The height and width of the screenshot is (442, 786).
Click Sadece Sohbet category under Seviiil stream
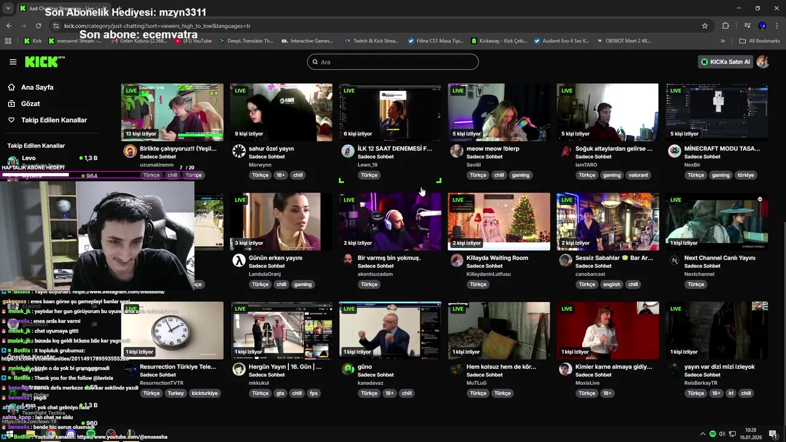pos(484,157)
